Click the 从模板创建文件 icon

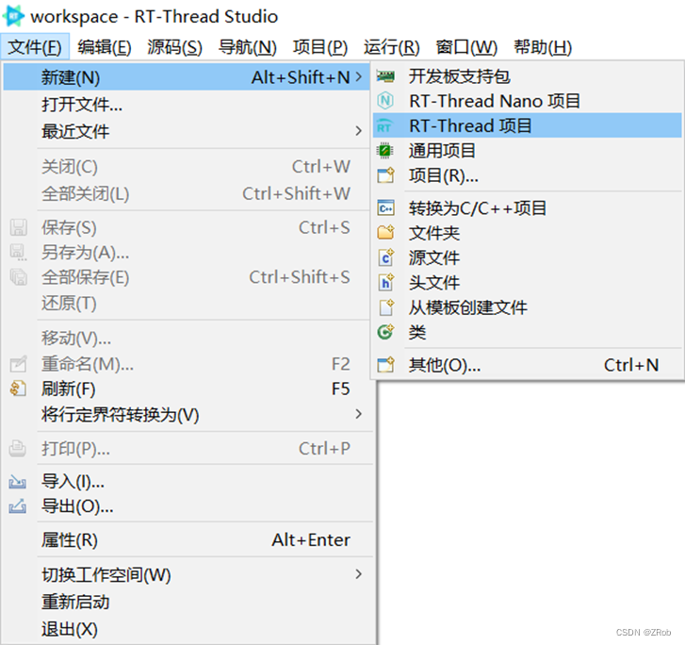click(386, 307)
